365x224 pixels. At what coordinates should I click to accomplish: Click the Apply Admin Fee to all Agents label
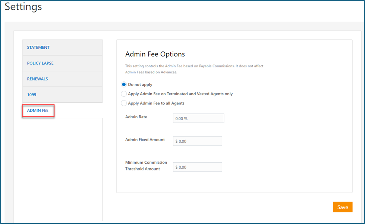point(156,103)
